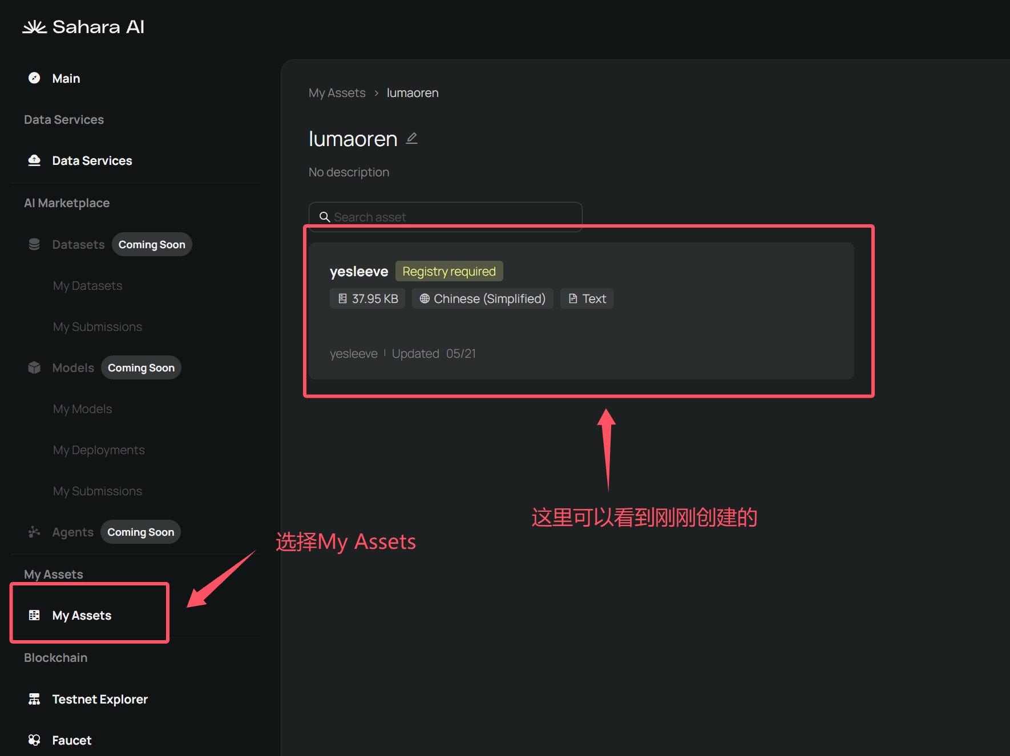Click the Blockchain section label
The image size is (1010, 756).
[55, 657]
